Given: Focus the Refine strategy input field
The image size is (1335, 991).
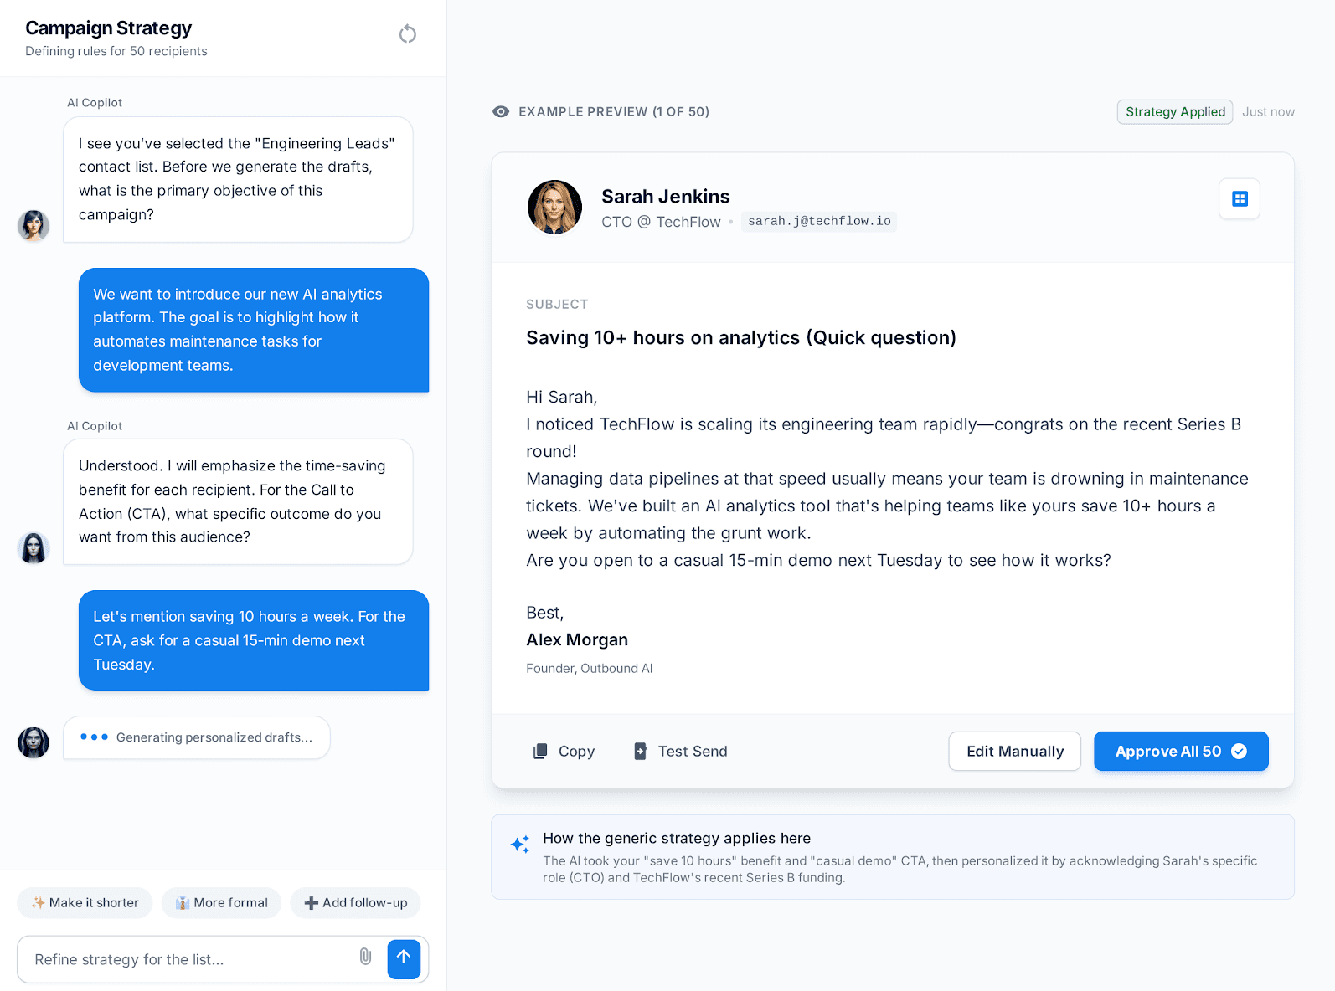Looking at the screenshot, I should click(190, 959).
